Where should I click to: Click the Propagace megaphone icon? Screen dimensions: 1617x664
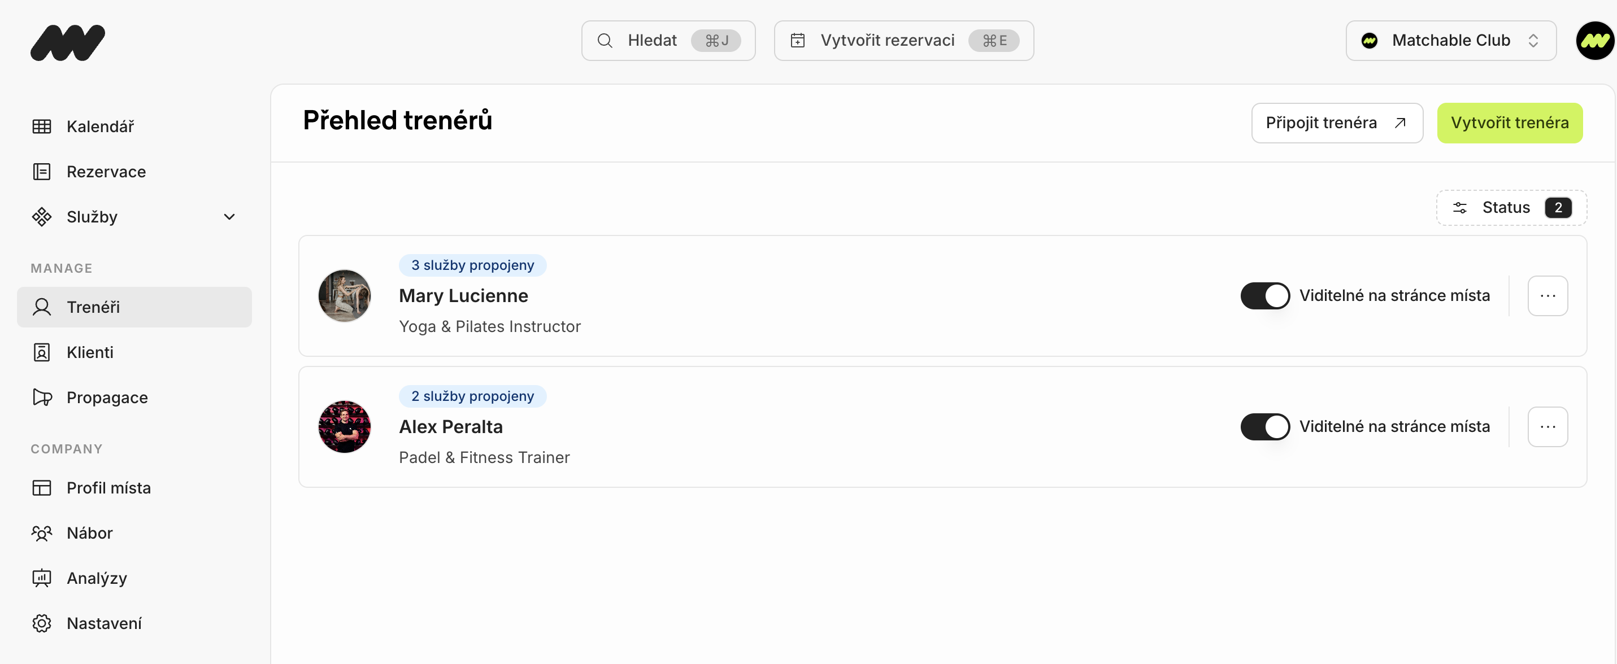[x=41, y=397]
